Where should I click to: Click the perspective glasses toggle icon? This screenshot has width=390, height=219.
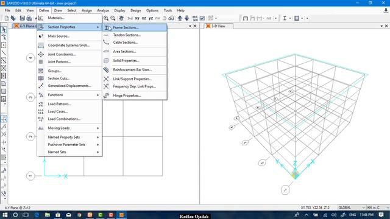click(171, 18)
